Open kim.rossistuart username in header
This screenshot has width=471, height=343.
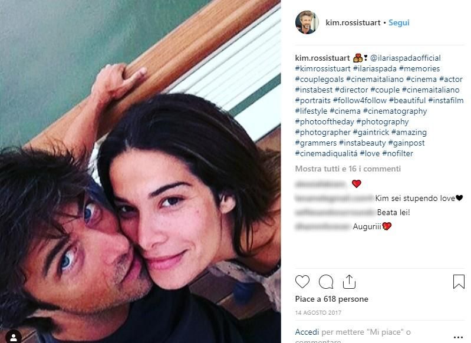click(x=353, y=22)
